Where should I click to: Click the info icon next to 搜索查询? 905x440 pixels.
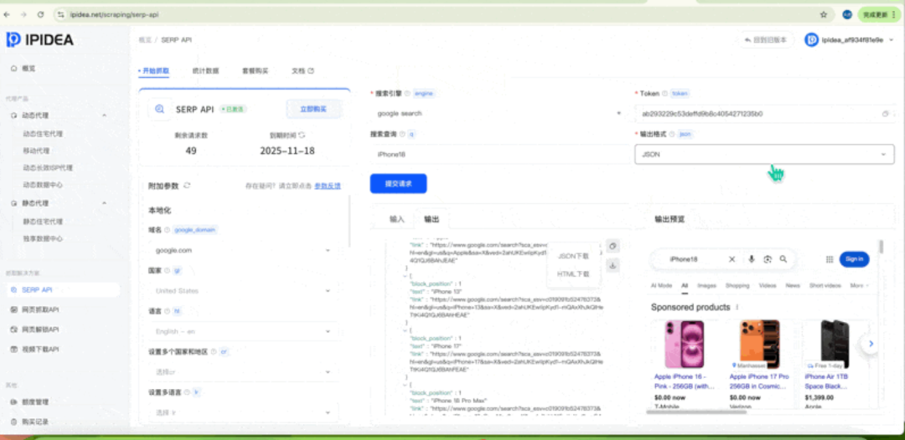[402, 134]
